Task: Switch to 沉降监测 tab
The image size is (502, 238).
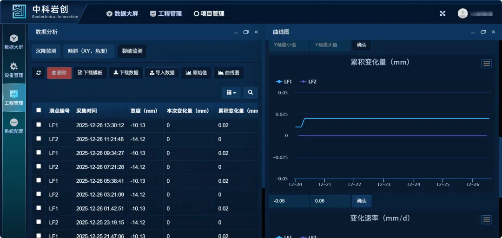Action: click(46, 51)
